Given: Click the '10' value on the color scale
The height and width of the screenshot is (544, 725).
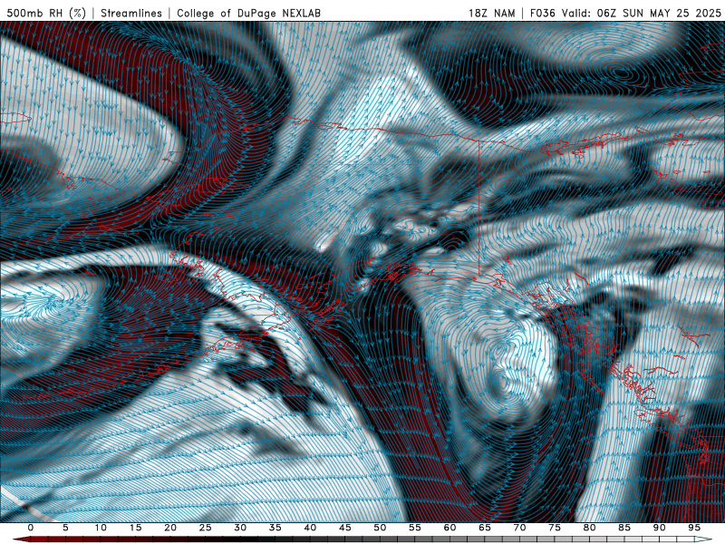Looking at the screenshot, I should 101,528.
